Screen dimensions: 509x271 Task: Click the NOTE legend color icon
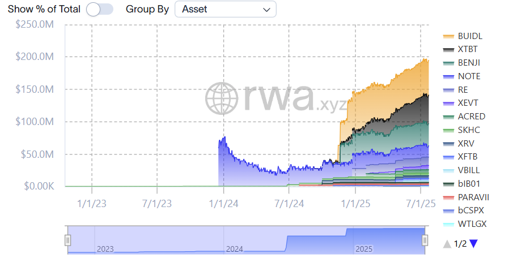tap(448, 76)
